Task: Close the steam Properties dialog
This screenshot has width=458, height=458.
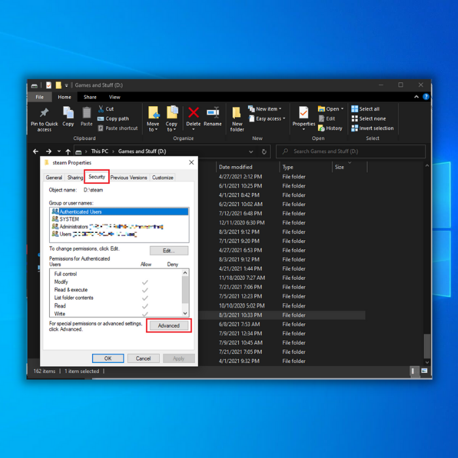Action: (191, 162)
